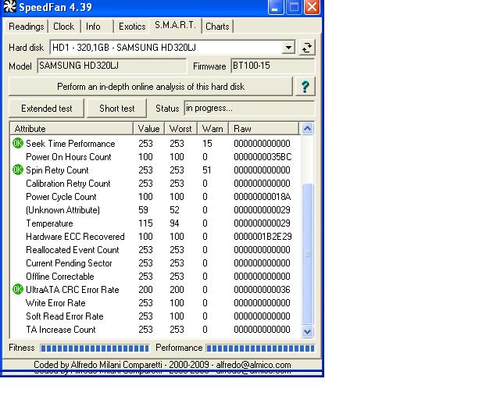Open the Clock tab
500x400 pixels.
tap(63, 27)
